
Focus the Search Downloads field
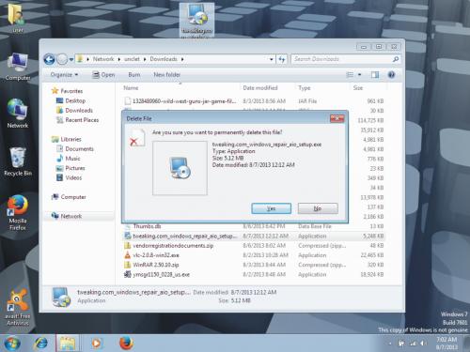tap(343, 59)
